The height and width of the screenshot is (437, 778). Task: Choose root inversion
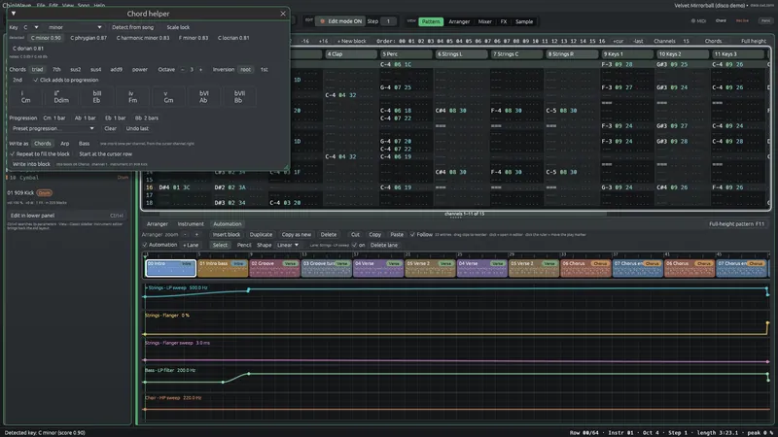(246, 69)
